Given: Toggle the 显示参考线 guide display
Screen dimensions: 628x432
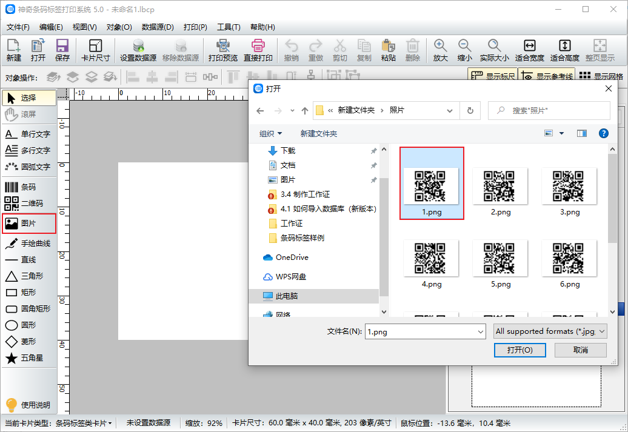Looking at the screenshot, I should tap(547, 76).
